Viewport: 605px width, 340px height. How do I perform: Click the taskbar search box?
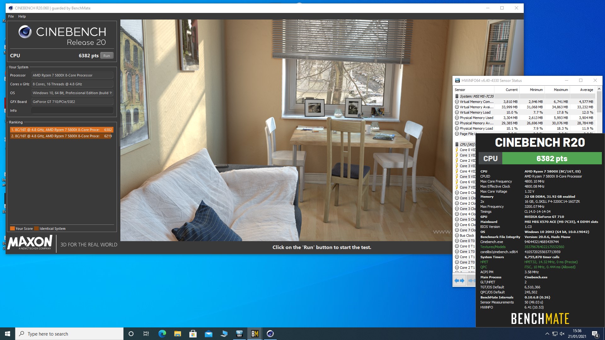tap(69, 334)
